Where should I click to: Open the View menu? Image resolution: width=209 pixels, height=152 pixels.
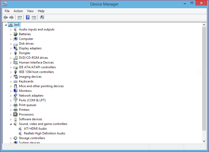pos(30,11)
